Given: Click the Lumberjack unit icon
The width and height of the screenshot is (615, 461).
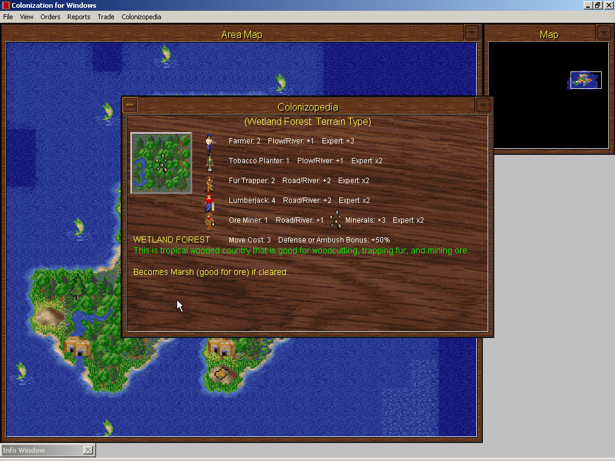Looking at the screenshot, I should 210,202.
